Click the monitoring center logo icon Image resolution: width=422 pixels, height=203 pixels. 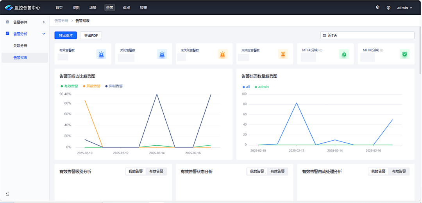pyautogui.click(x=9, y=8)
